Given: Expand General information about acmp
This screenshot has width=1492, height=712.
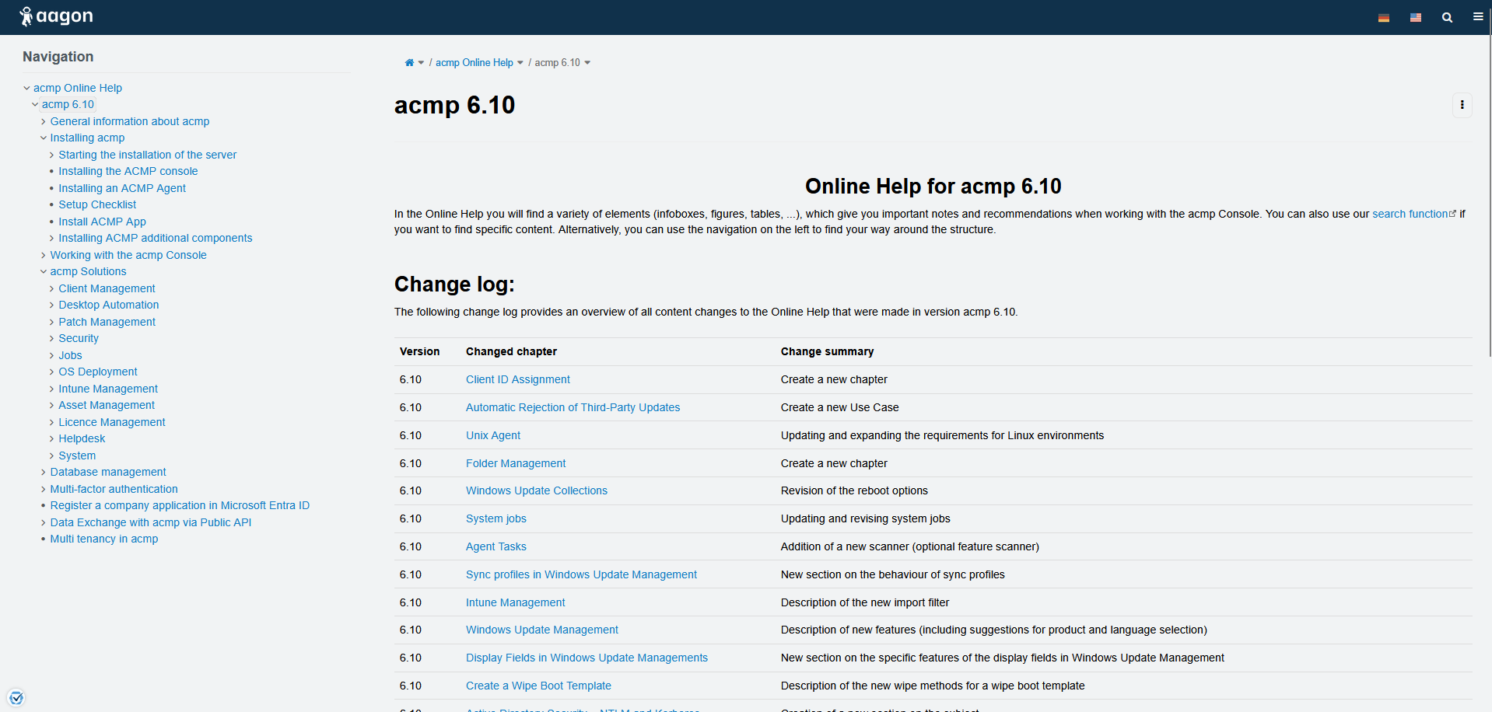Looking at the screenshot, I should pos(44,121).
